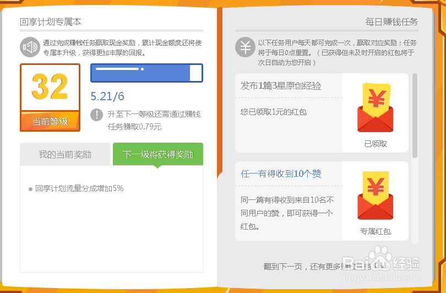The width and height of the screenshot is (446, 293).
Task: Open the 任一有得收到10个赞 task link
Action: tap(281, 174)
